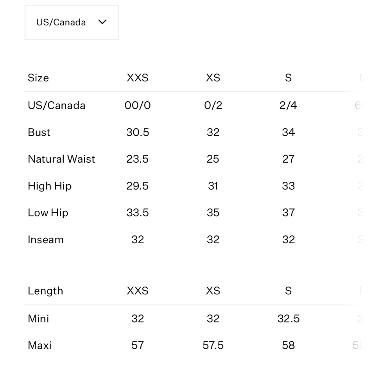The width and height of the screenshot is (391, 391).
Task: Click the 00/0 US/Canada size value
Action: 138,106
